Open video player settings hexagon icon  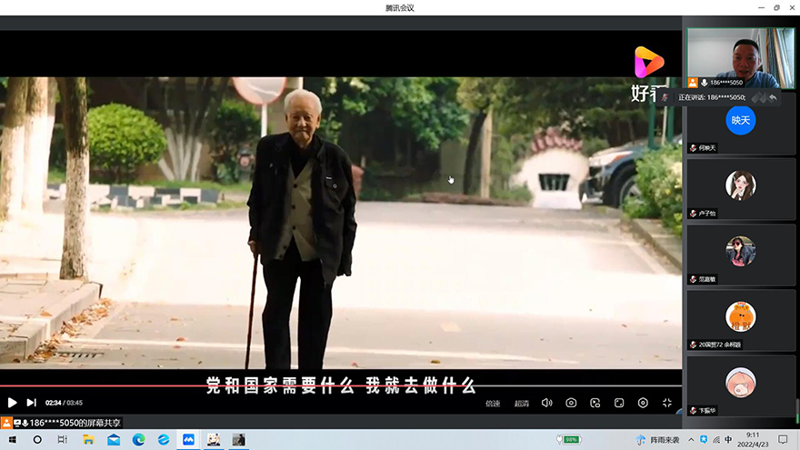pyautogui.click(x=643, y=403)
